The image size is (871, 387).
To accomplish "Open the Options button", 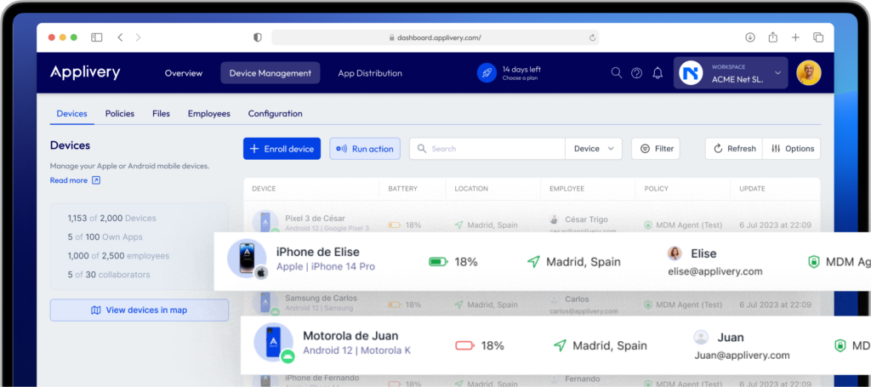I will (792, 149).
